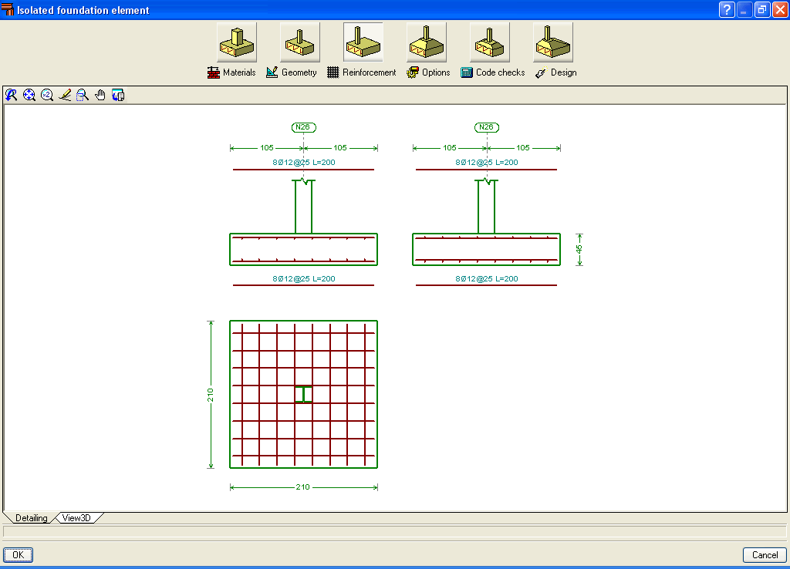Activate the pan hand tool
Image resolution: width=790 pixels, height=569 pixels.
pyautogui.click(x=100, y=95)
